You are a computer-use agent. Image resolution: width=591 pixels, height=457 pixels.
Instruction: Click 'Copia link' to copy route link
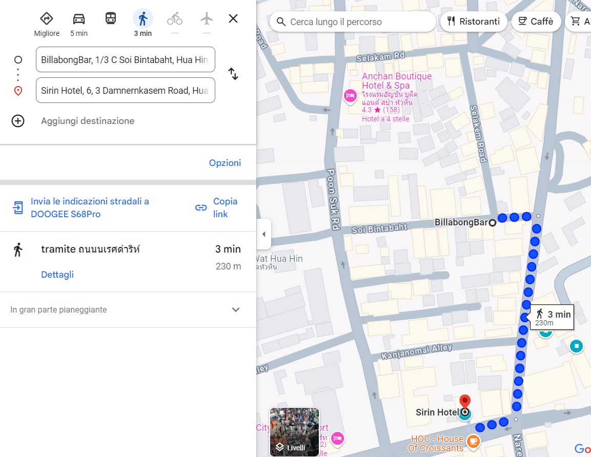[x=217, y=207]
